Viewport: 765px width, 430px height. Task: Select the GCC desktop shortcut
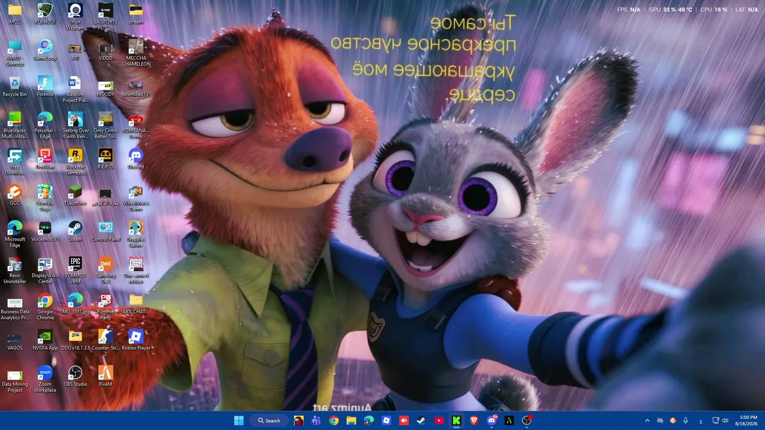tap(15, 195)
